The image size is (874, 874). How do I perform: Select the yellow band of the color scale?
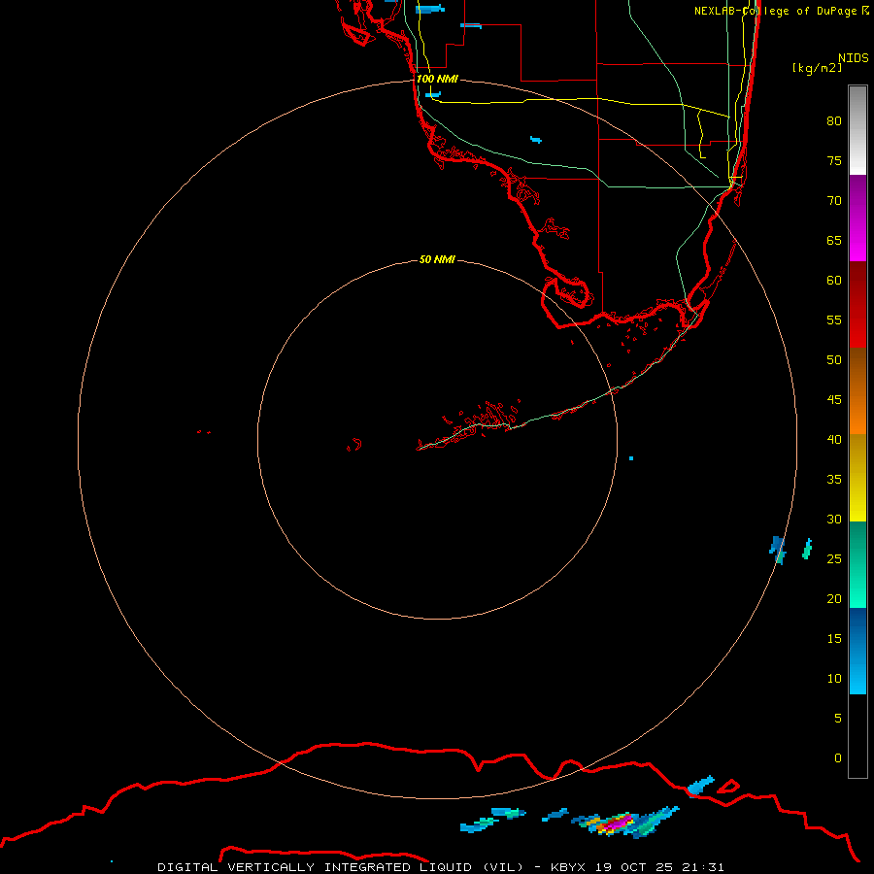(857, 478)
